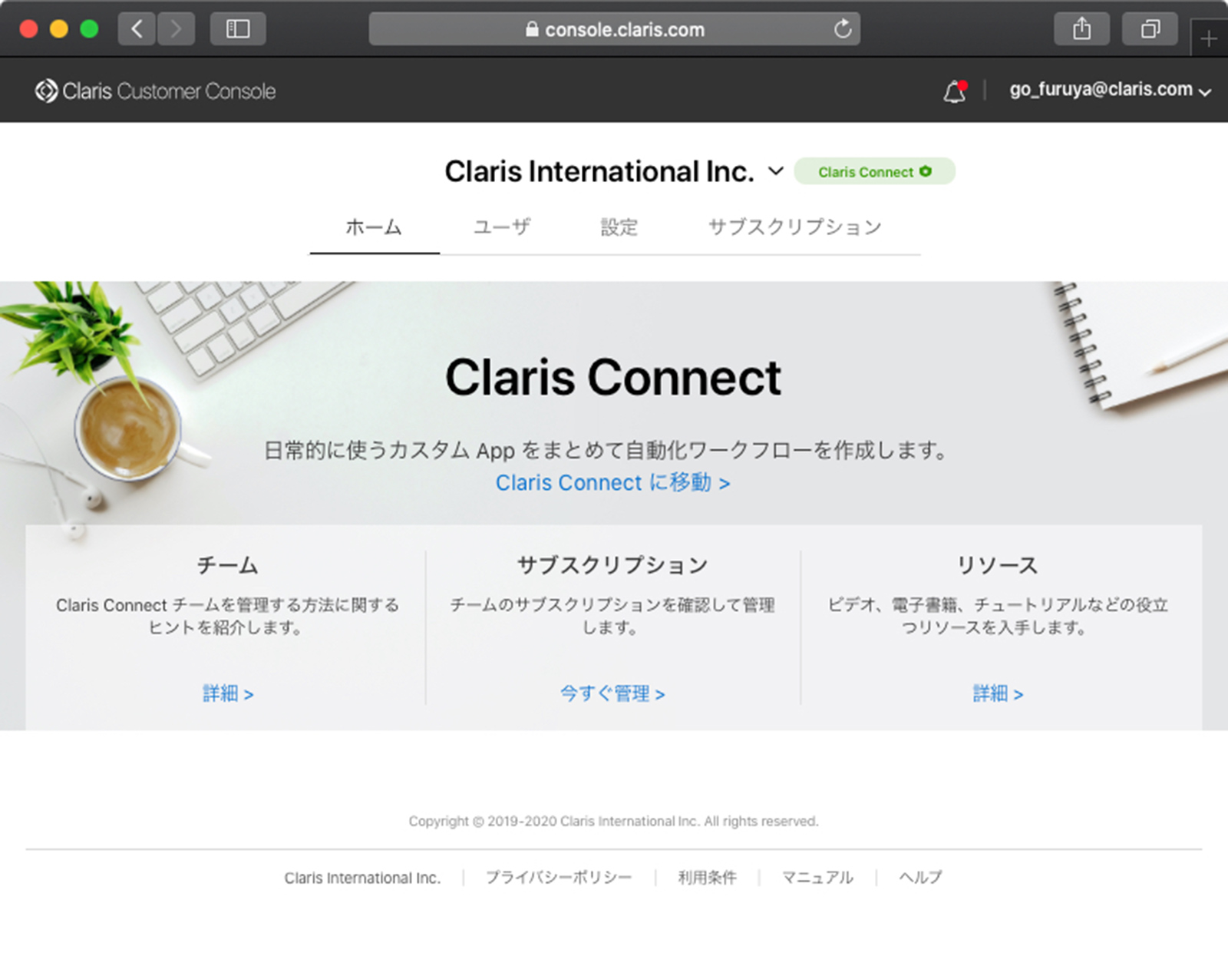Open the Claris International Inc. company dropdown
Screen dimensions: 1228x956
pos(775,172)
